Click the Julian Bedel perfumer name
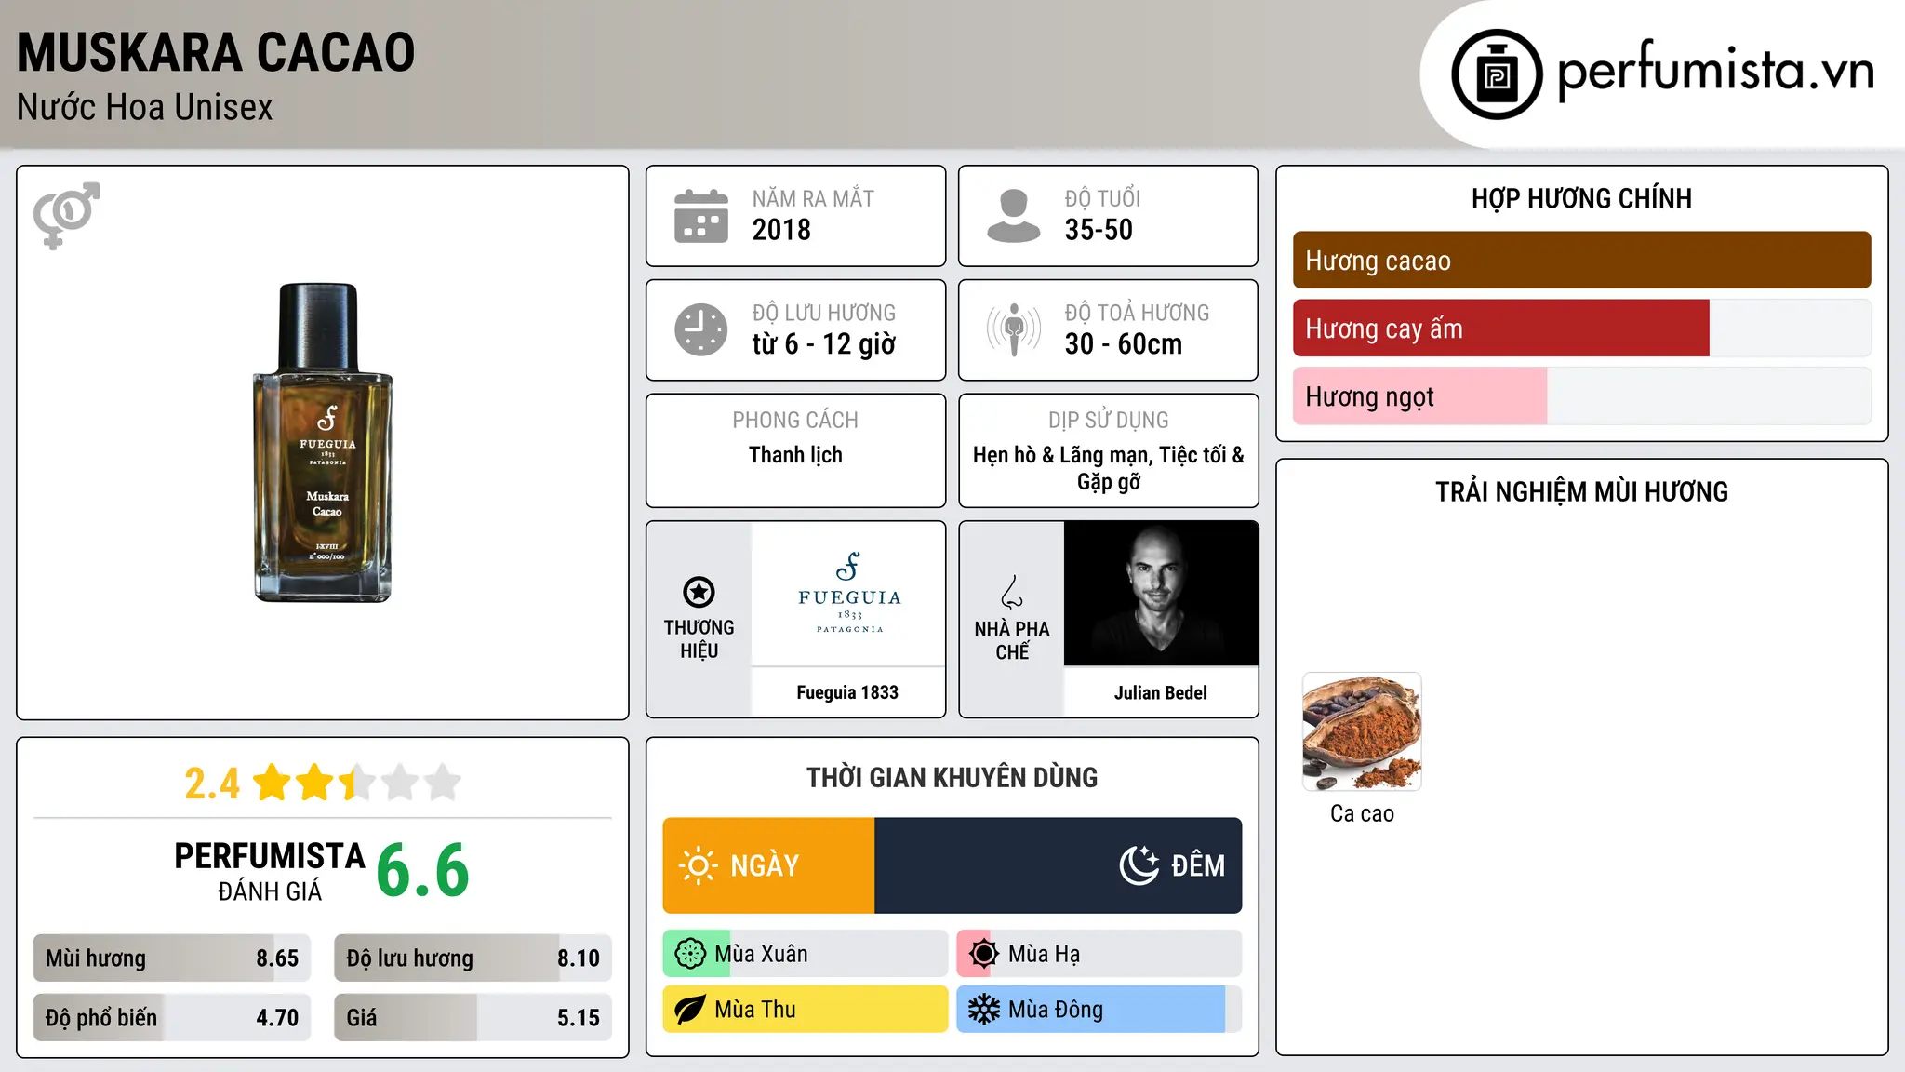Screen dimensions: 1905x1072 1161,692
